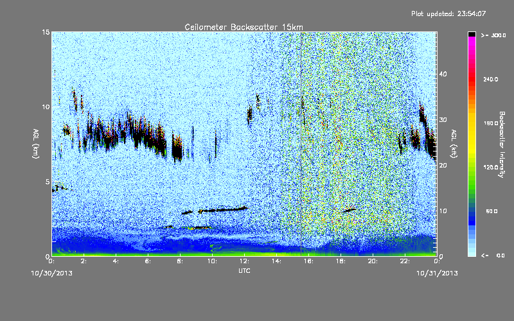Click the colorbar maximum label >= 300.0
Image resolution: width=514 pixels, height=321 pixels.
pyautogui.click(x=493, y=35)
